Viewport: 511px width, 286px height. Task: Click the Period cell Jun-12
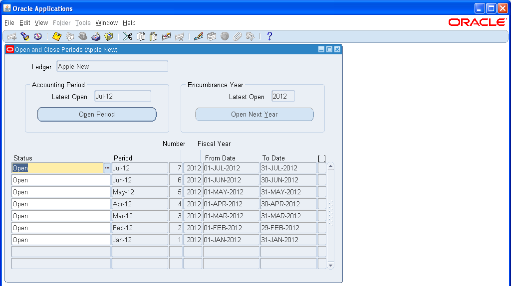[x=140, y=180]
